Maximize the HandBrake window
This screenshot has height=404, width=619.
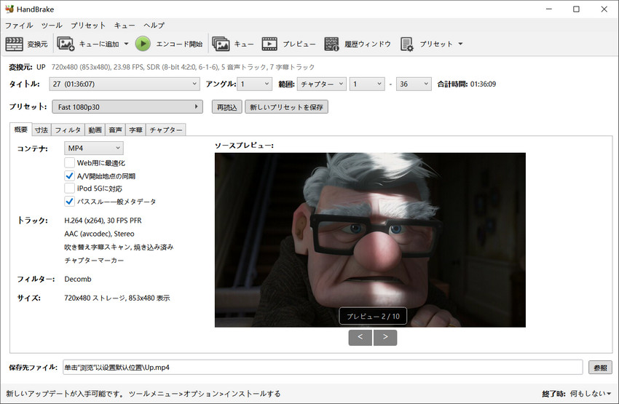(576, 9)
